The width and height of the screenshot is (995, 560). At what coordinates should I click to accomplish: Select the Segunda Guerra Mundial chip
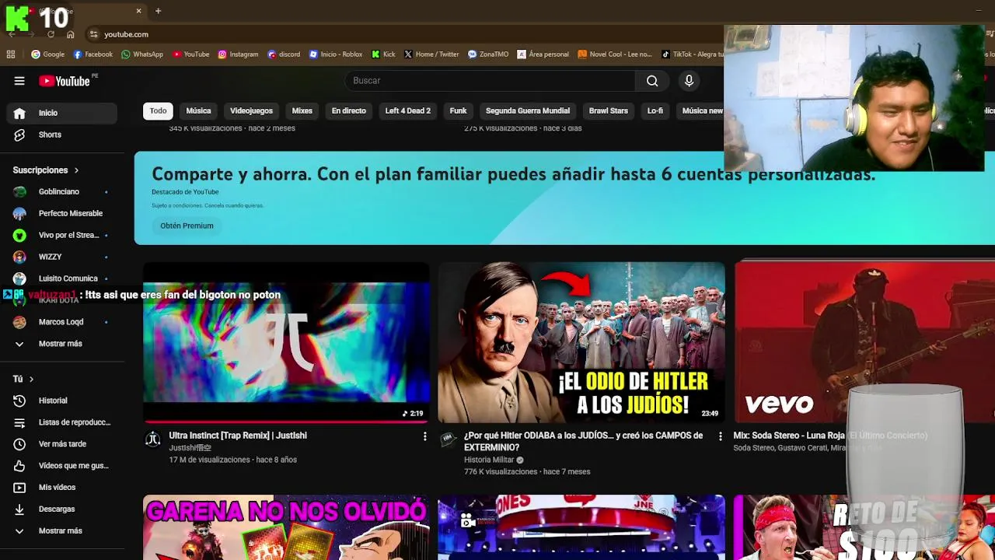528,111
